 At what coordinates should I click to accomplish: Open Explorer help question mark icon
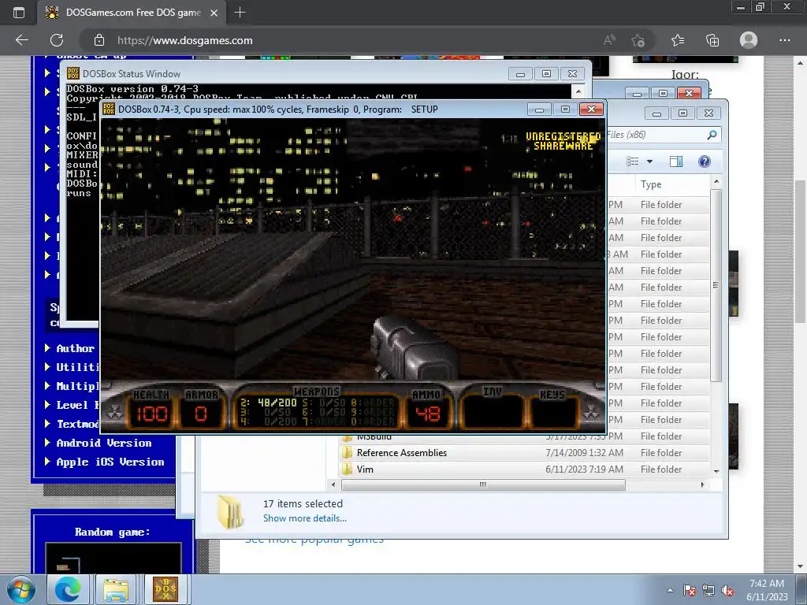point(704,161)
